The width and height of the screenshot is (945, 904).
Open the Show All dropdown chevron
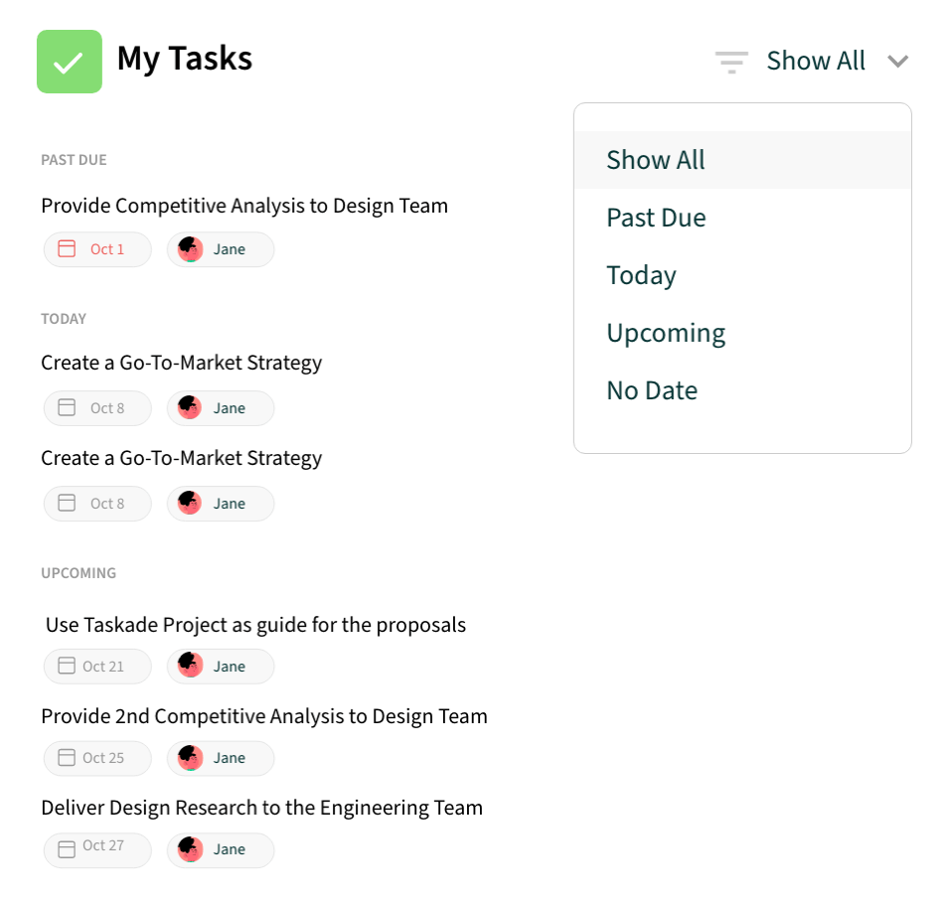point(898,61)
